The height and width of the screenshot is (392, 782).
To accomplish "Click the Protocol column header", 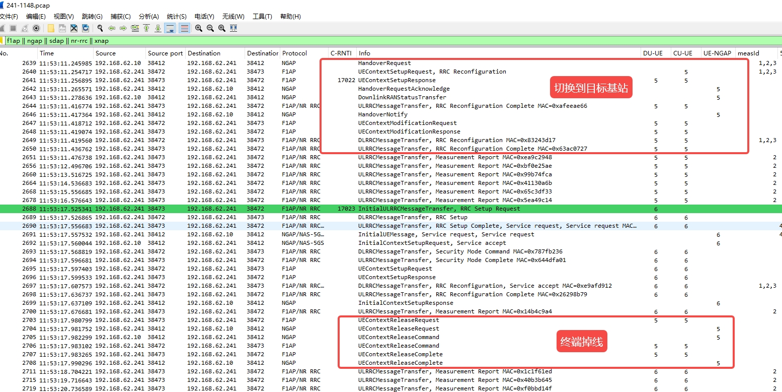I will coord(294,53).
